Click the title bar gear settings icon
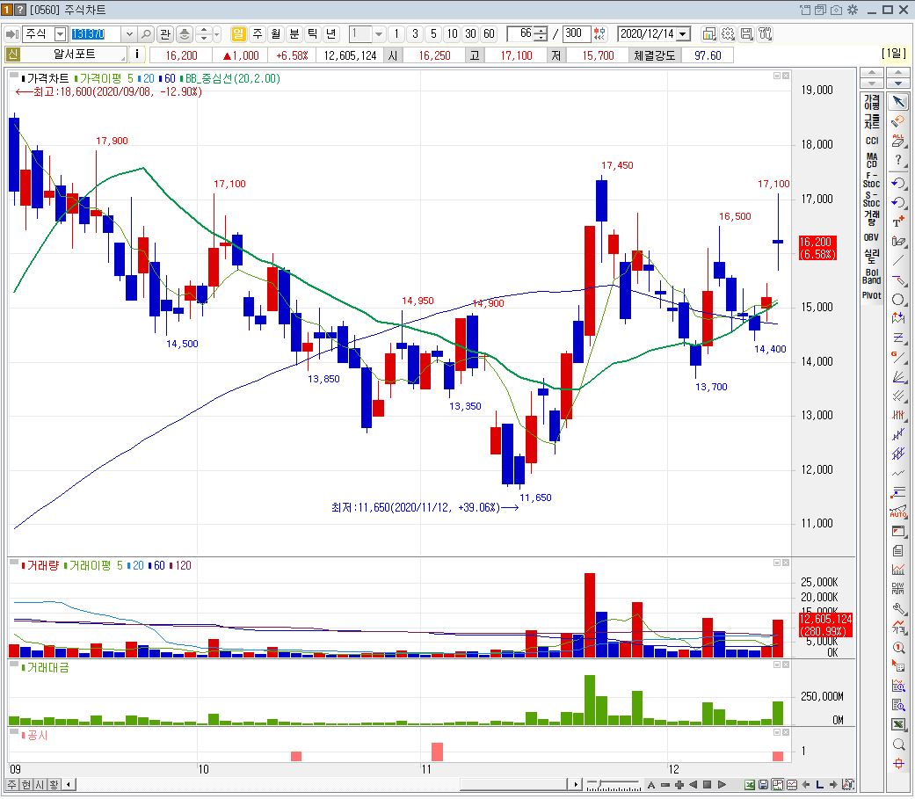 [853, 10]
